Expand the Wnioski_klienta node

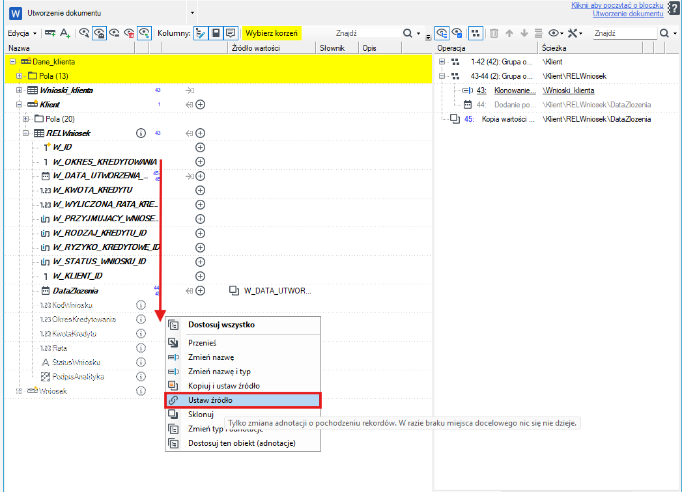19,90
